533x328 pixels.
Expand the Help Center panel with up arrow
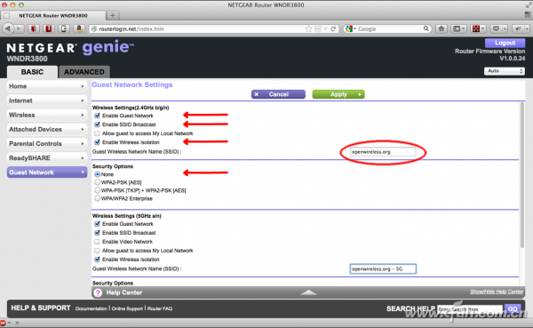tap(308, 292)
